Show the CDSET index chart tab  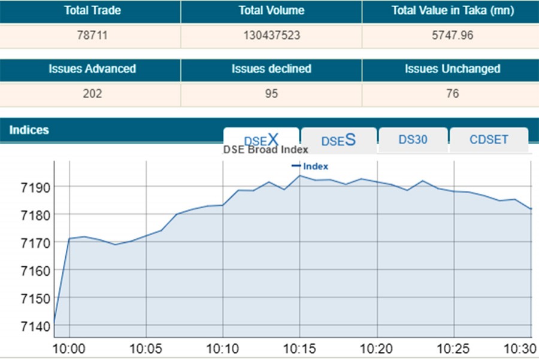[489, 139]
